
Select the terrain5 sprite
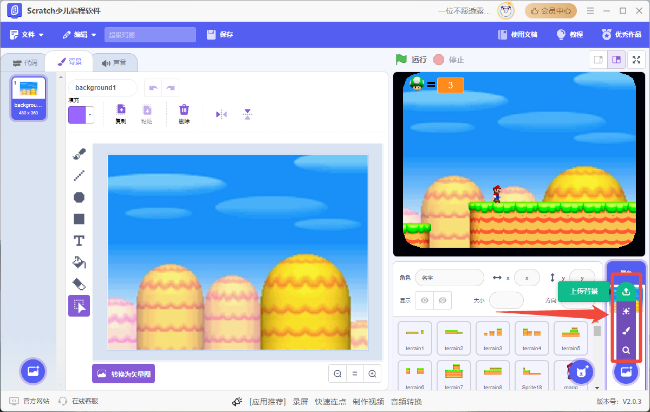pos(571,338)
